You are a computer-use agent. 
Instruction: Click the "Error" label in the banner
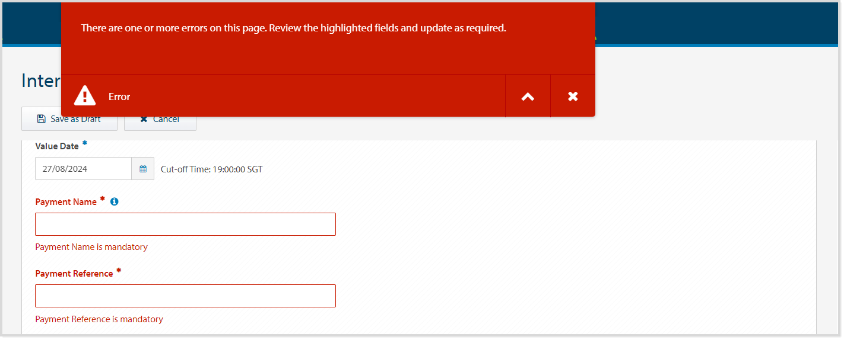coord(119,97)
